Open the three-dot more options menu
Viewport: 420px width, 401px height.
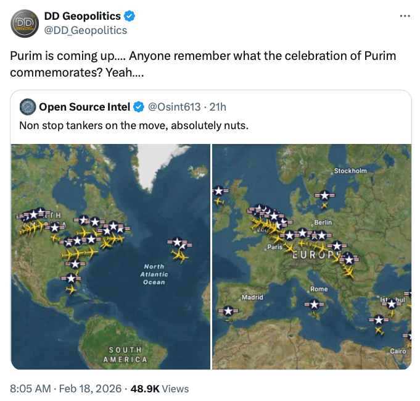click(405, 15)
